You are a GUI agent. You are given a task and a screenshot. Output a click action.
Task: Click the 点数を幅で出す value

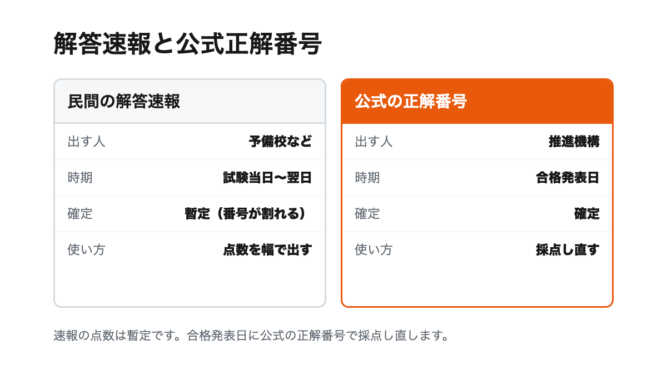click(x=267, y=250)
